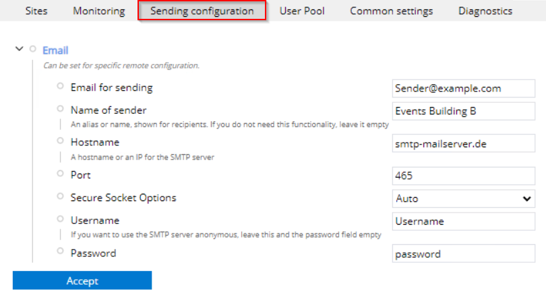
Task: Select the Sending configuration tab
Action: (202, 11)
